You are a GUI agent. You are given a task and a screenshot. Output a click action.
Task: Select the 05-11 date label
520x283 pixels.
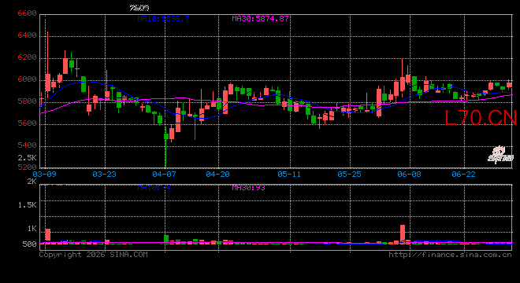[289, 174]
